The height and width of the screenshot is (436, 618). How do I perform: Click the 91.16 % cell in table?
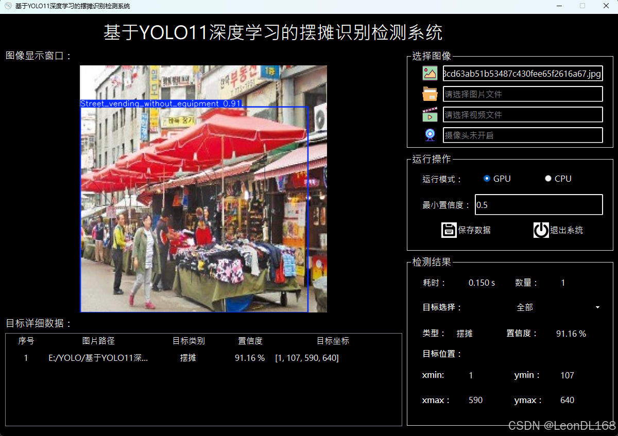point(250,358)
